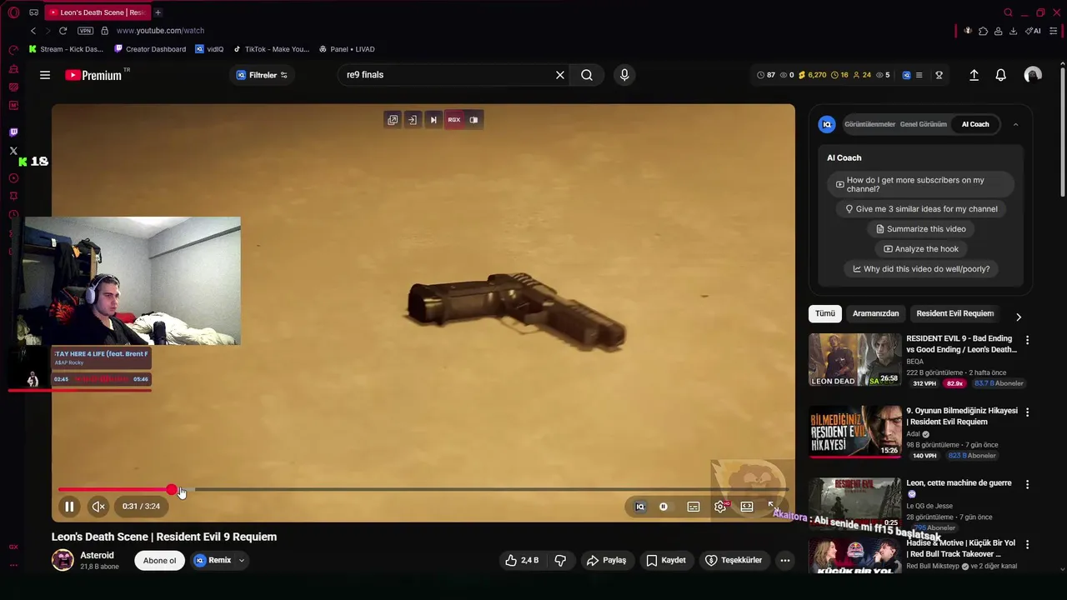Select the AI Coach tab
The width and height of the screenshot is (1067, 600).
(975, 124)
